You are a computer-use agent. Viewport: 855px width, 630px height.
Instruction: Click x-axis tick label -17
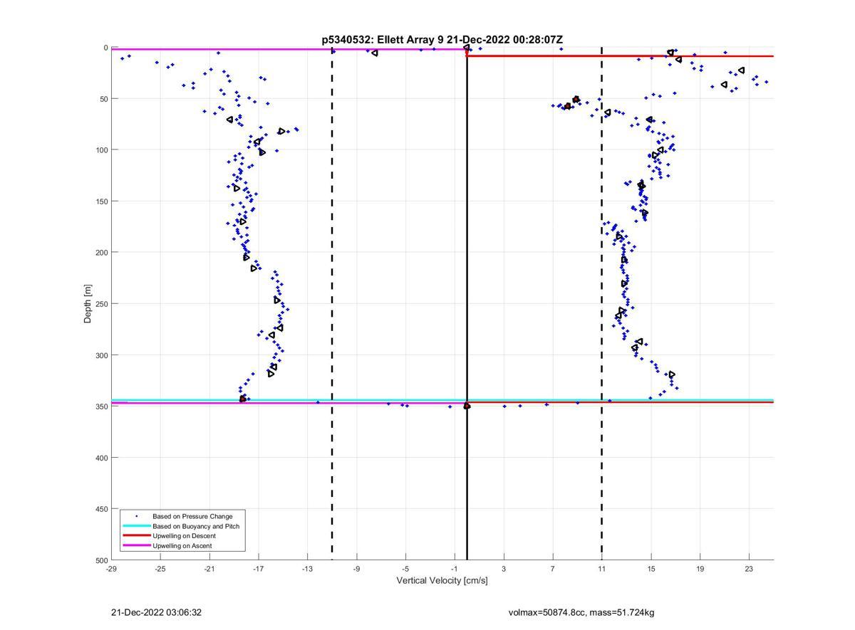coord(259,569)
